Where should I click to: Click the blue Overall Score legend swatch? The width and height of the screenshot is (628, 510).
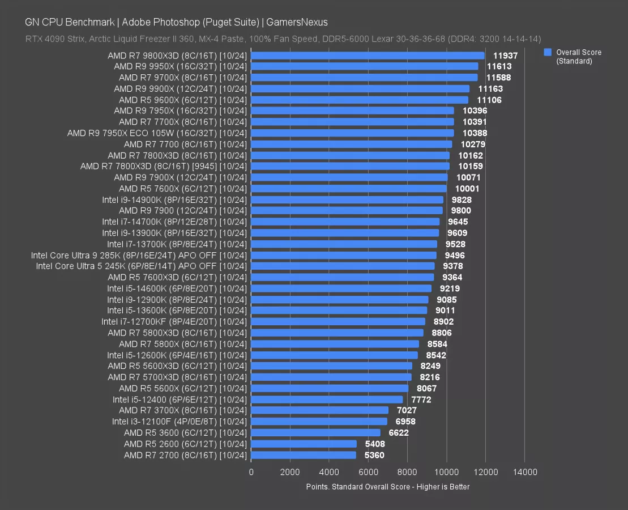548,52
